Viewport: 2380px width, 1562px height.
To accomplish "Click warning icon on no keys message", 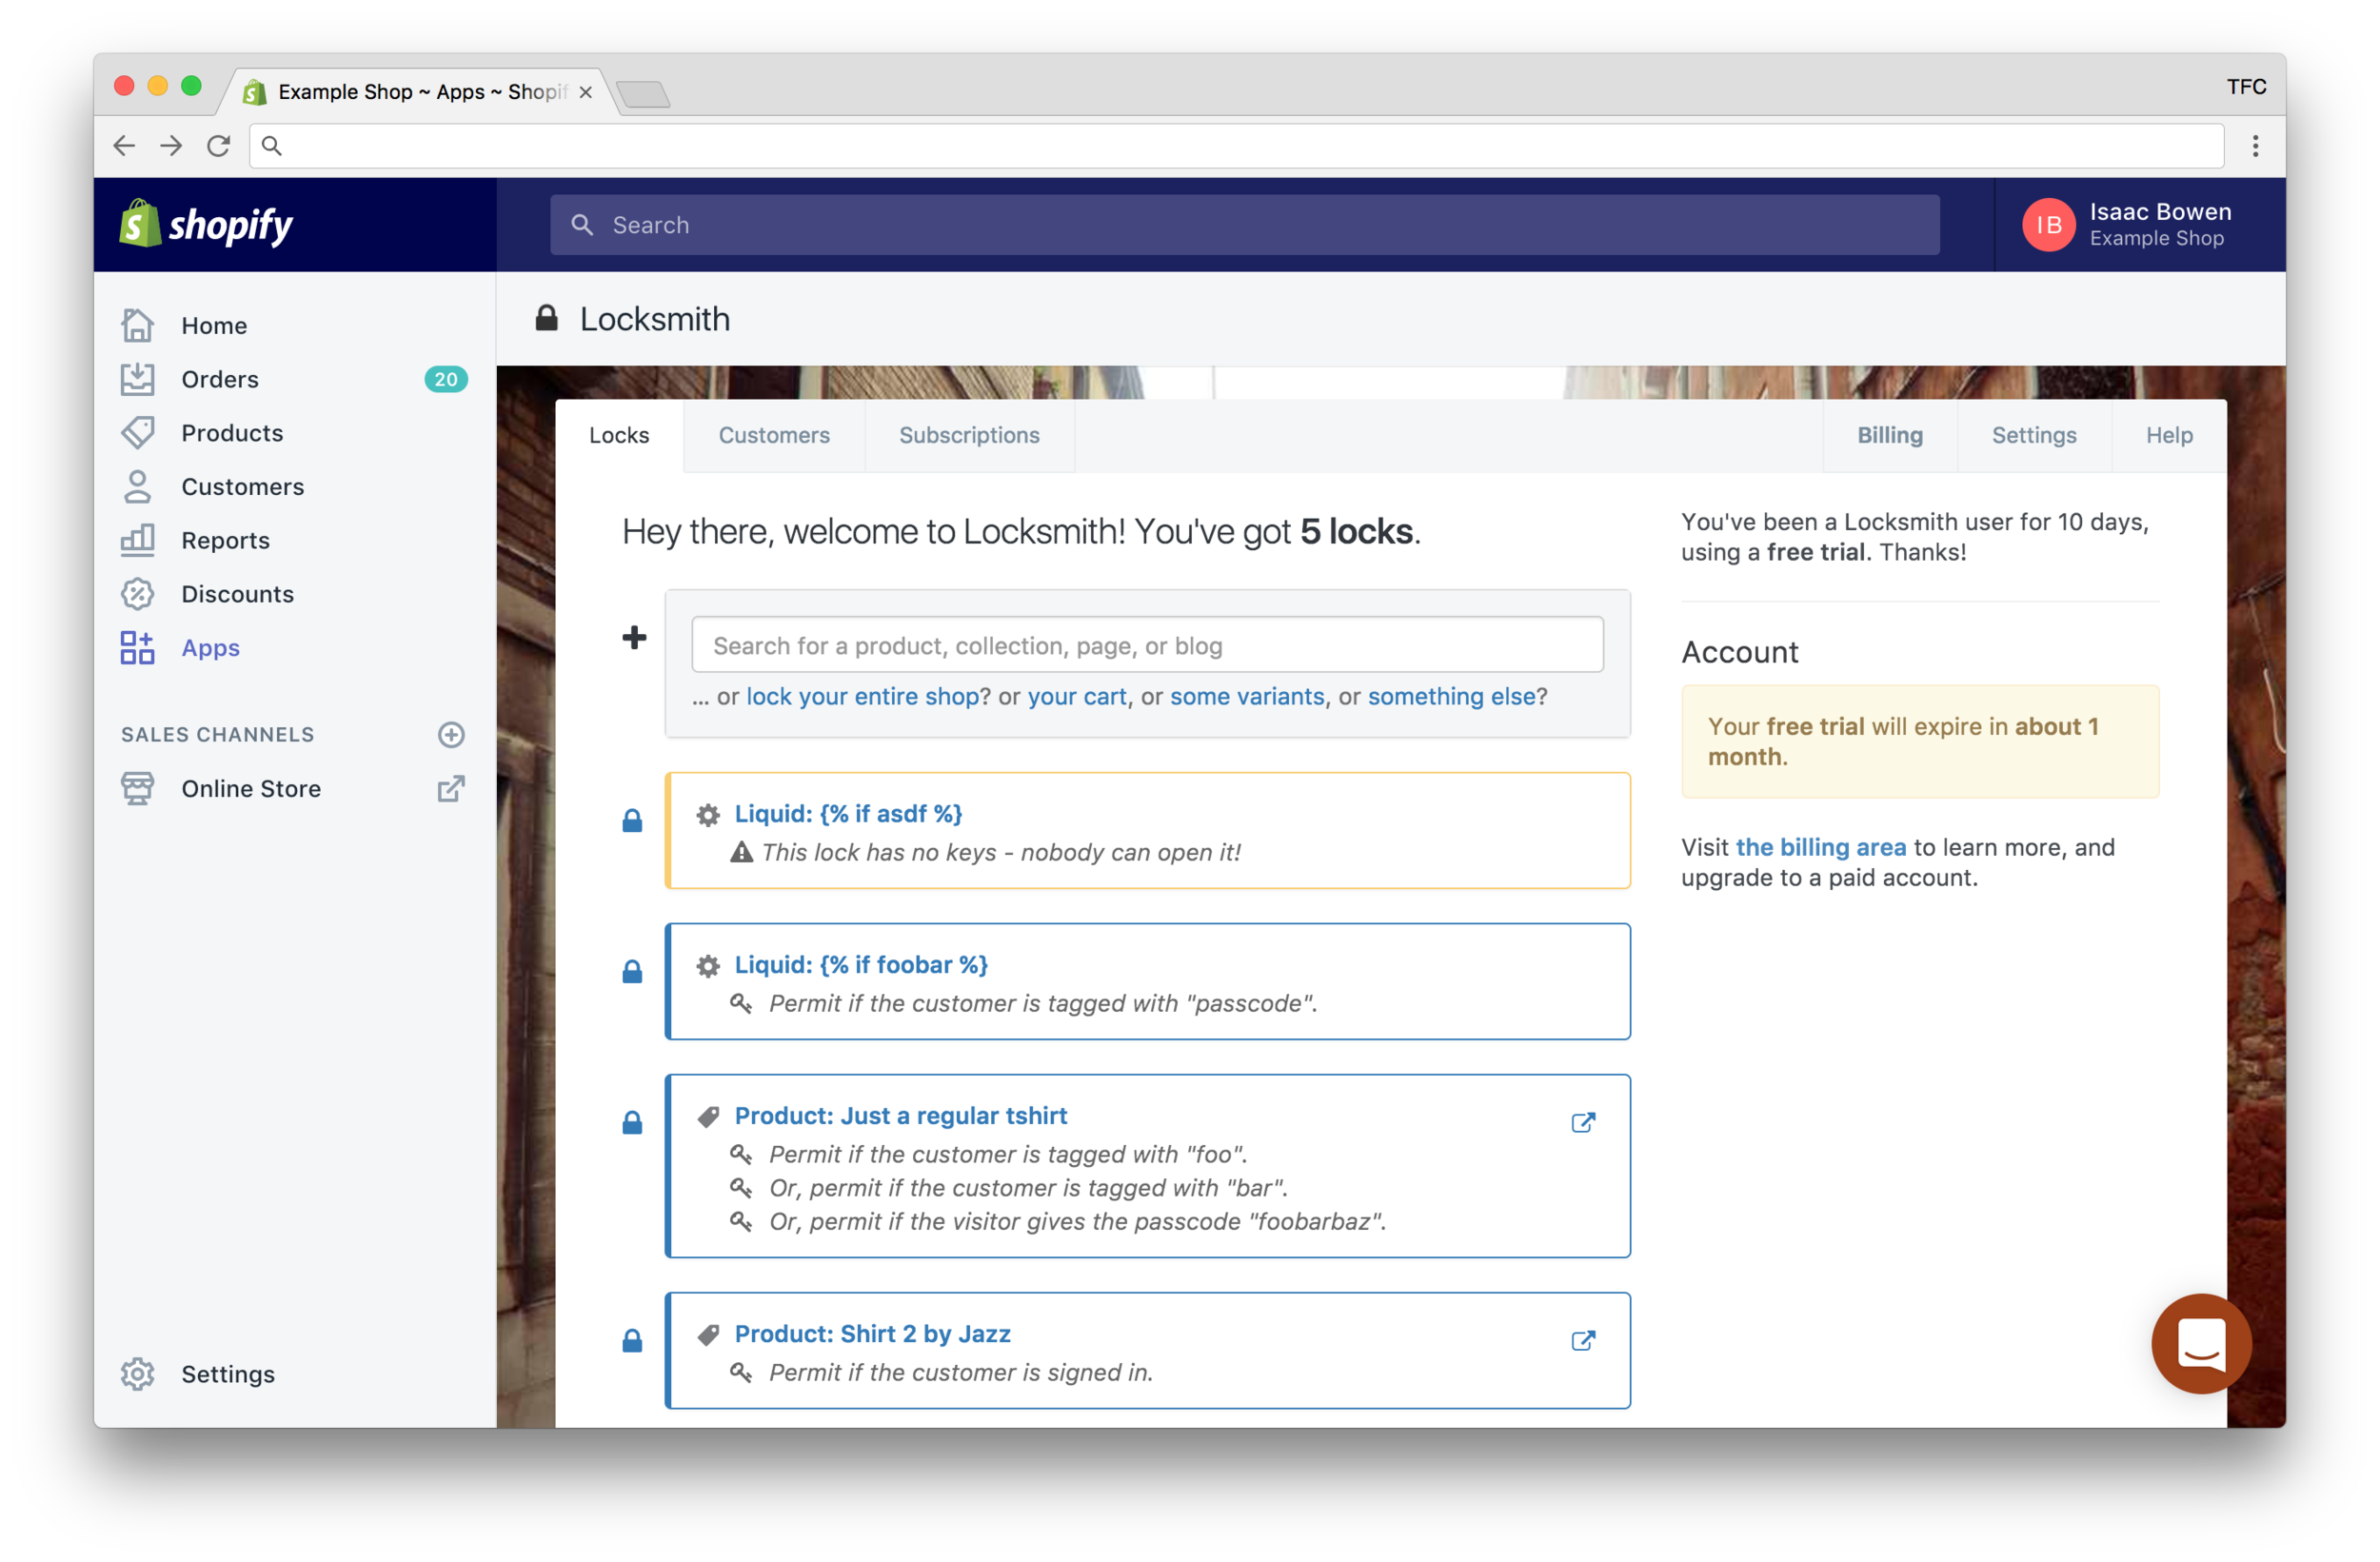I will tap(741, 852).
